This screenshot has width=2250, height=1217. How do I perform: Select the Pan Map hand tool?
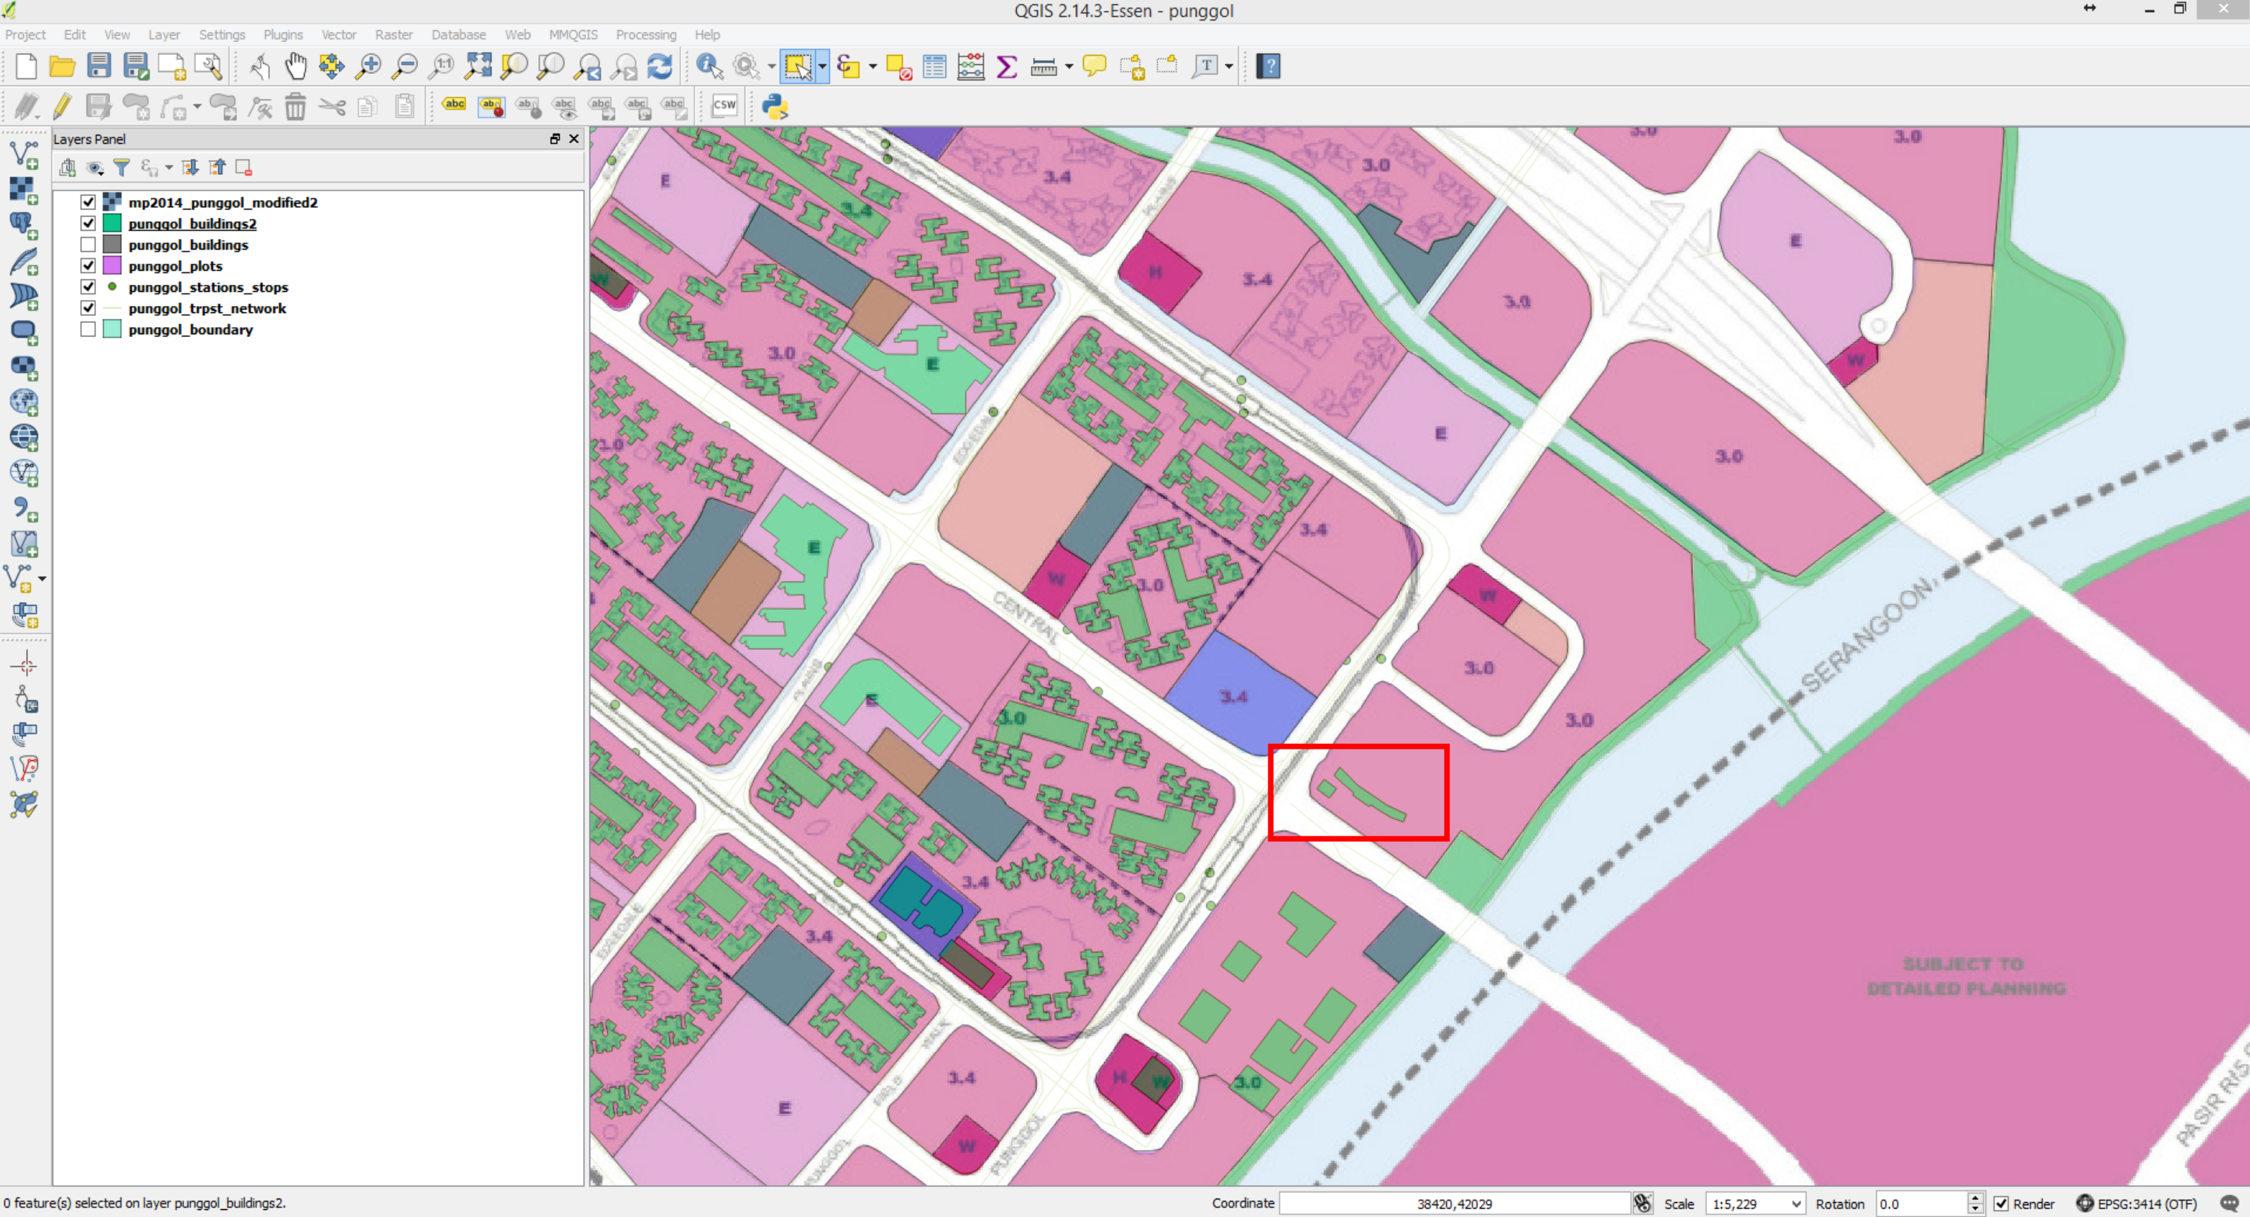pyautogui.click(x=296, y=66)
